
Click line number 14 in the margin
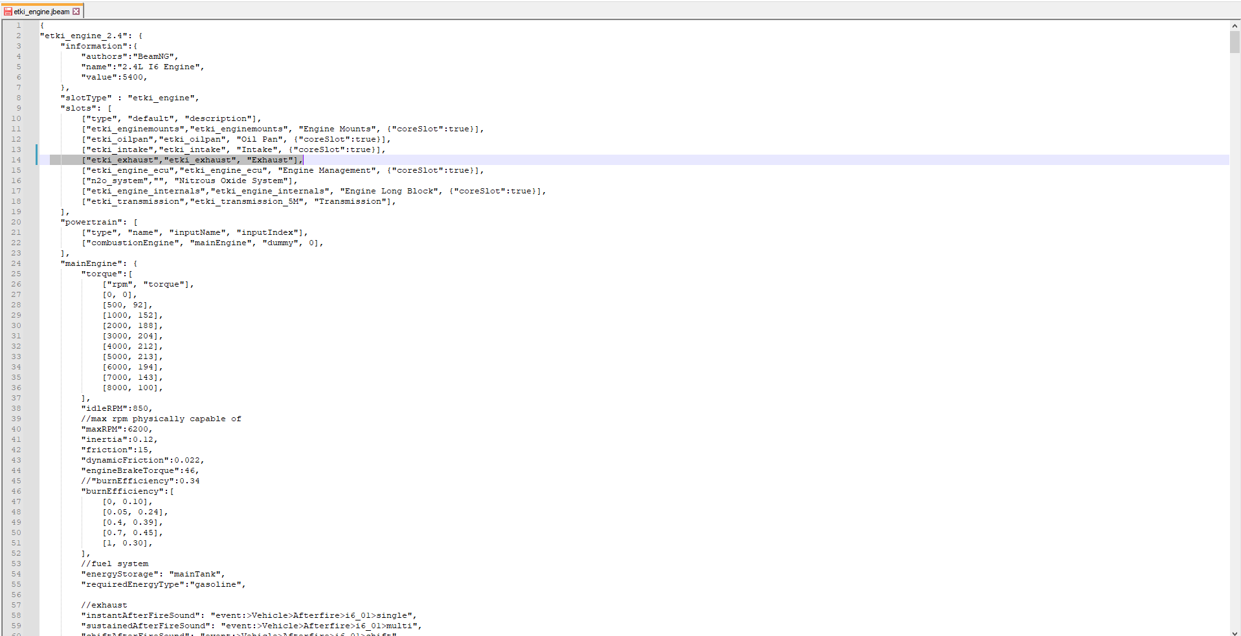(x=16, y=160)
